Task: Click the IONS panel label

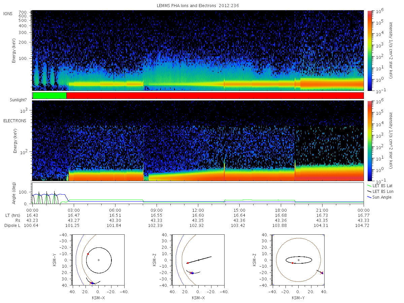Action: click(x=8, y=13)
